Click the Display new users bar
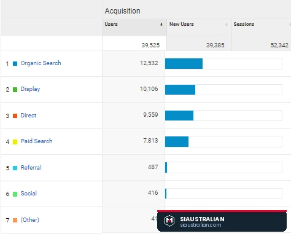 (x=180, y=90)
